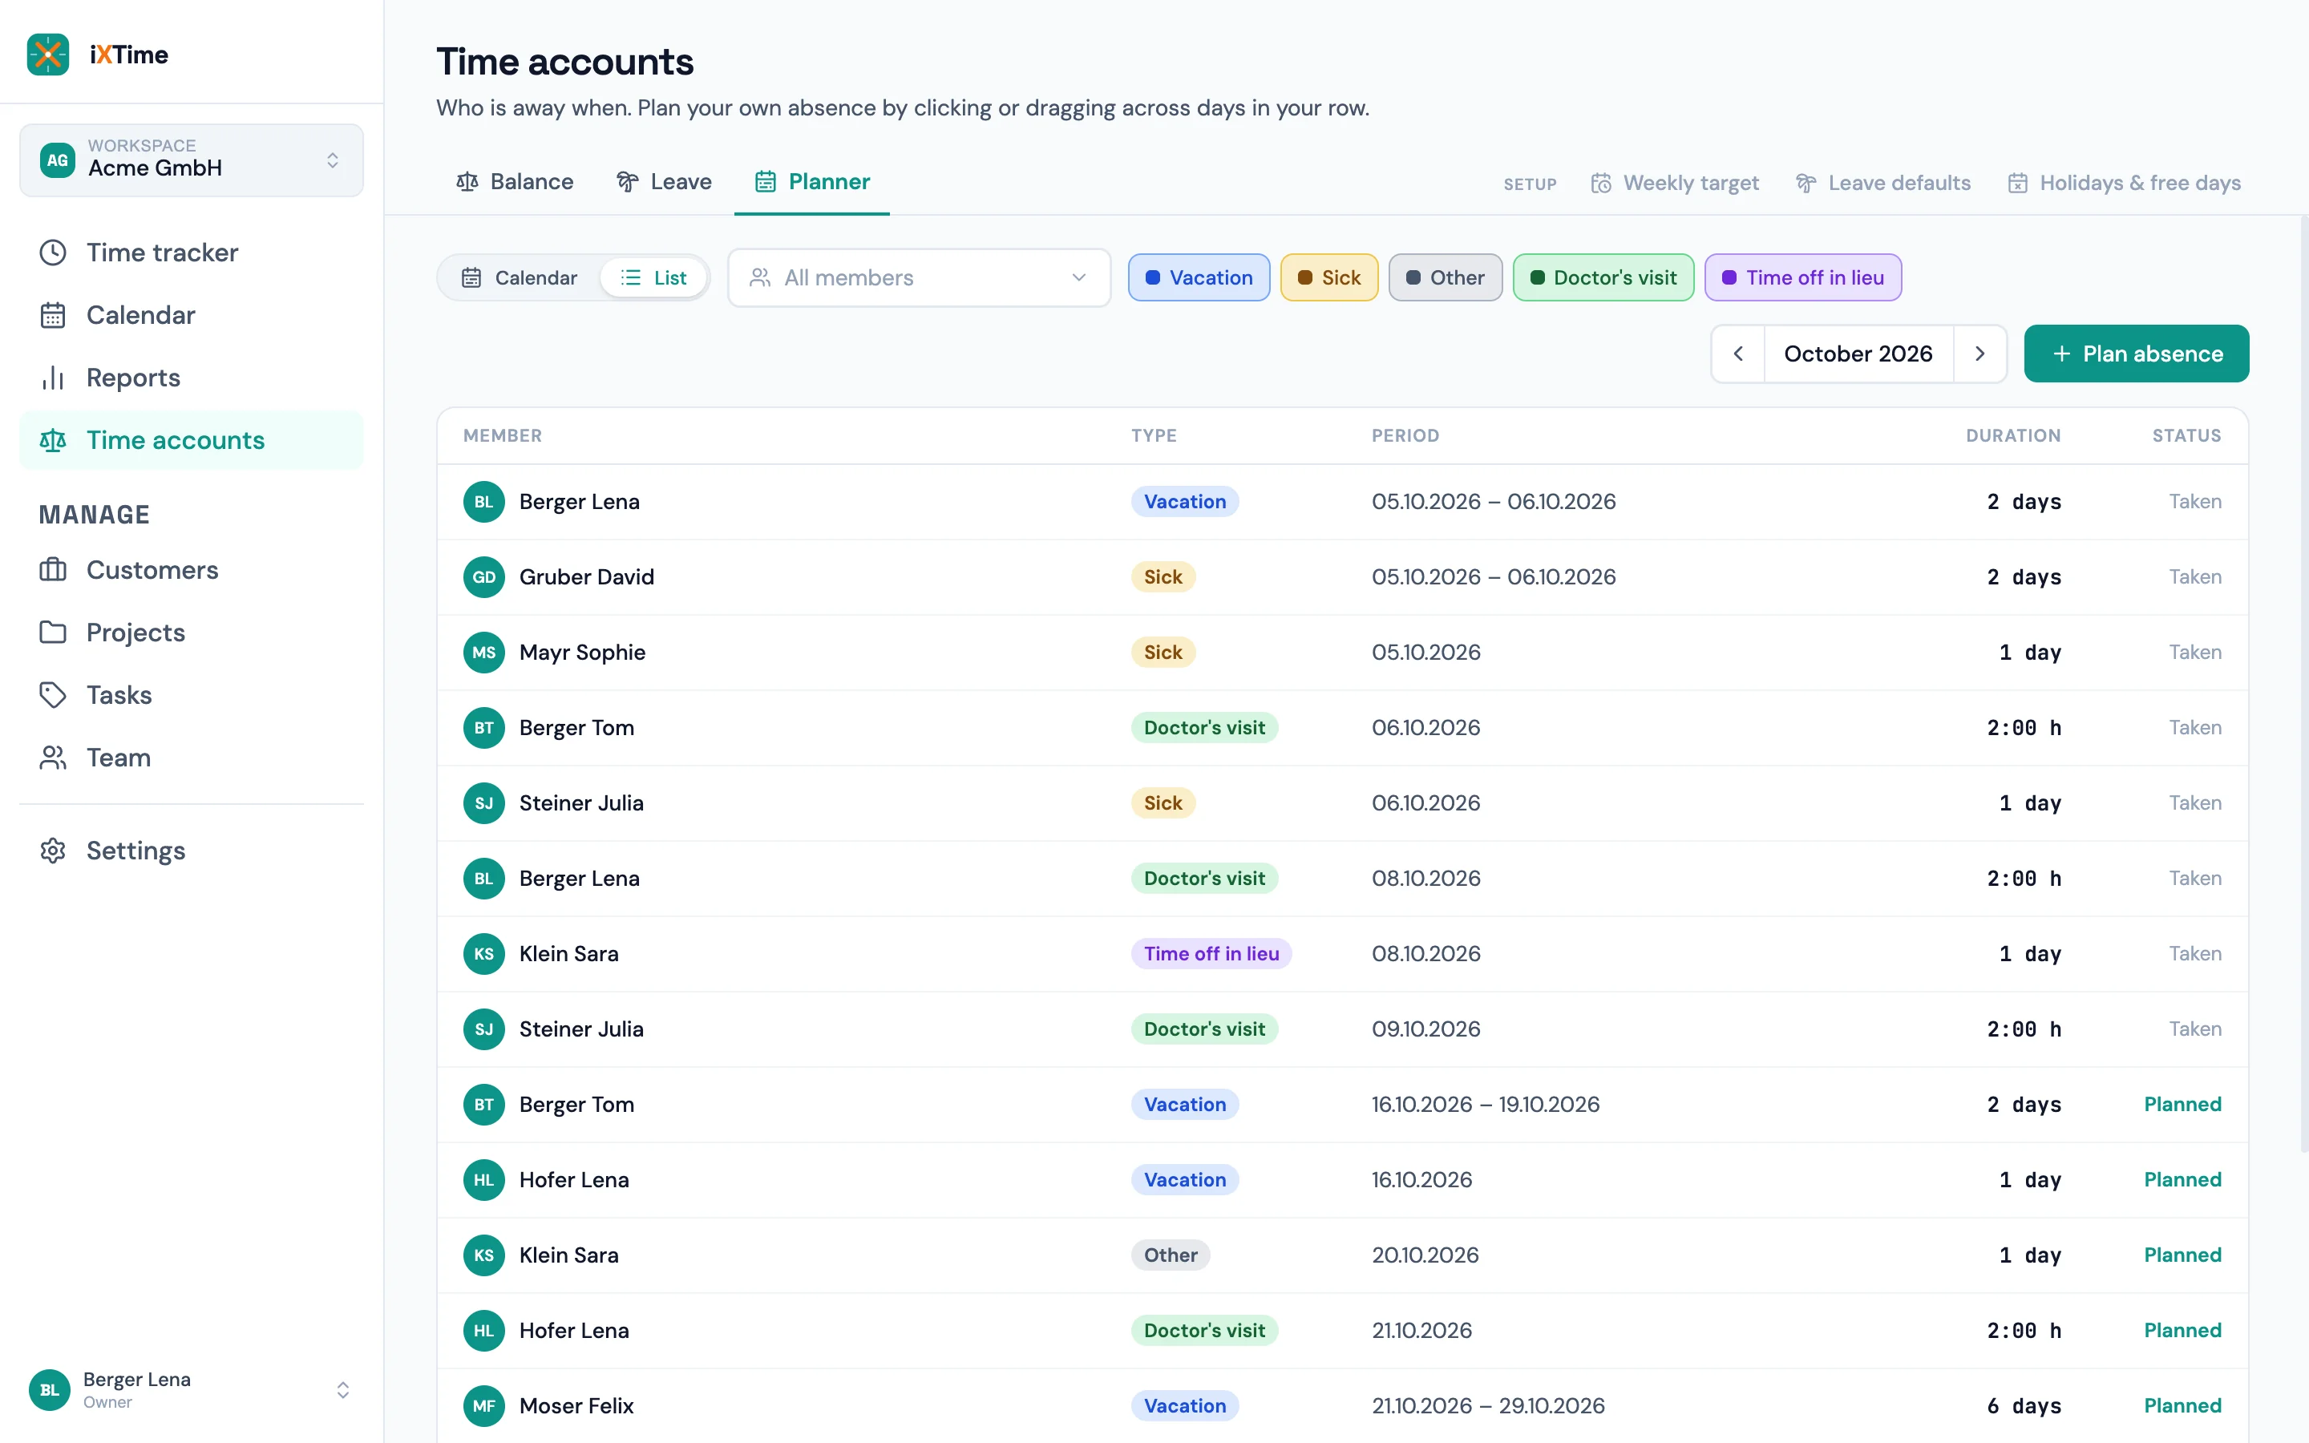Toggle Vacation filter chip
2309x1443 pixels.
(1199, 277)
